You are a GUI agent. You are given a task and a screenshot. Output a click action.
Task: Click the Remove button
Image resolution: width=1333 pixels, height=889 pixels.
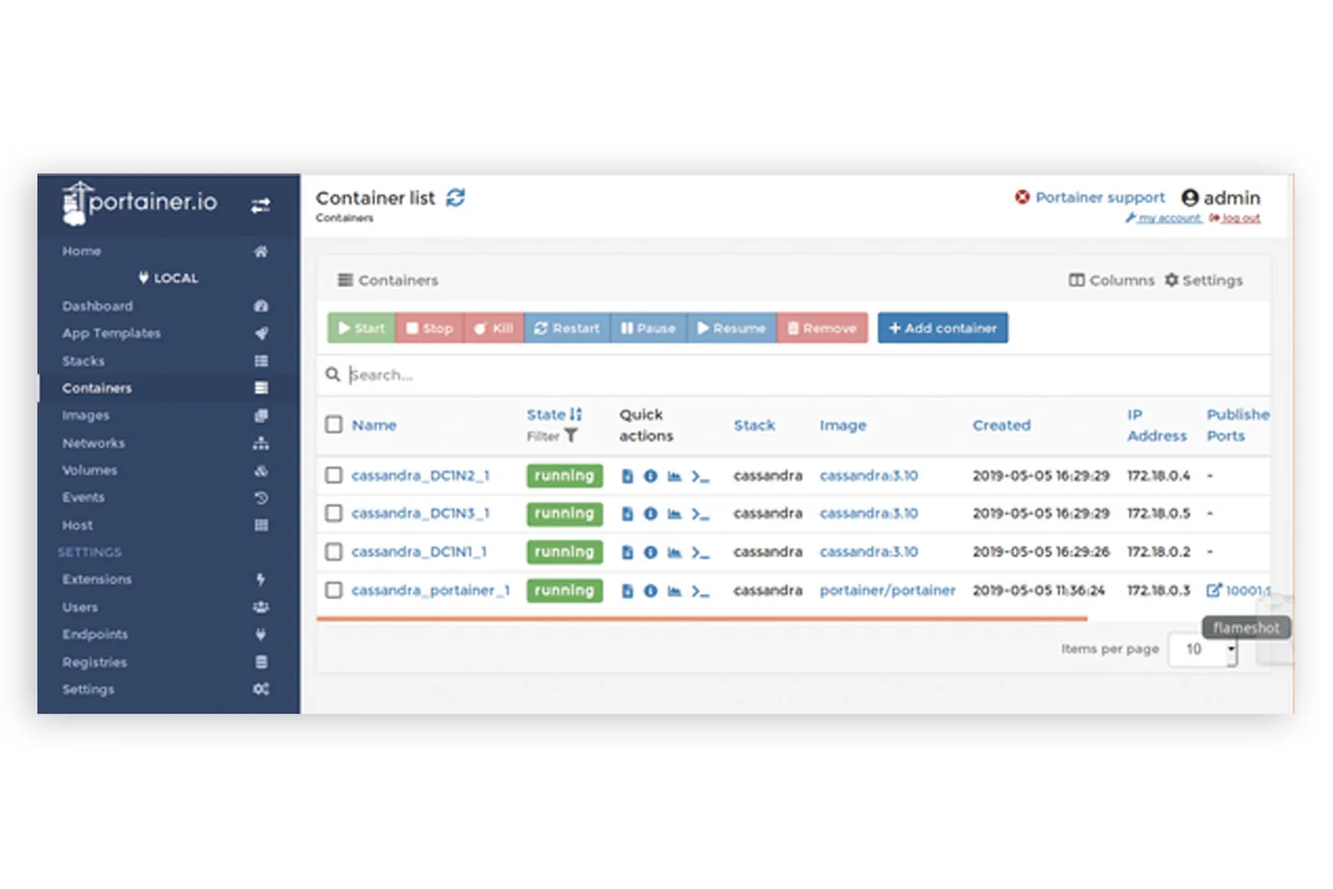pos(822,328)
